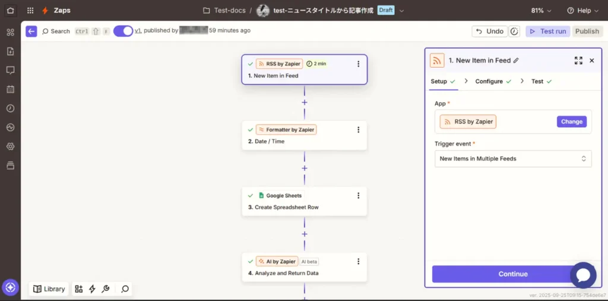Image resolution: width=608 pixels, height=301 pixels.
Task: Open the apps grid menu icon
Action: (30, 11)
